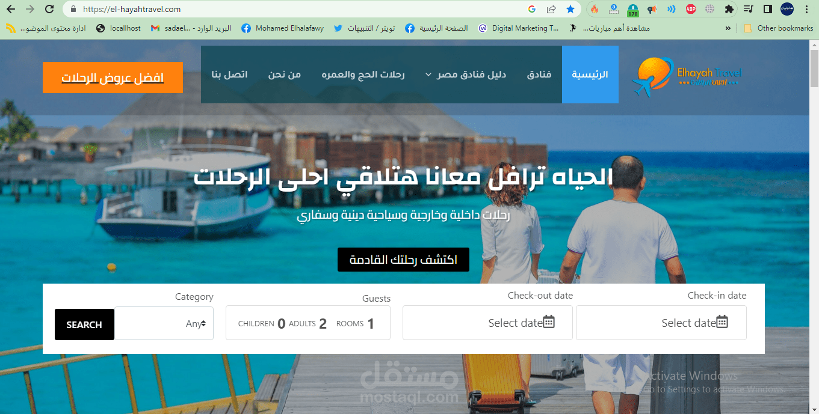Click the orange افضل عروض الرحلات button
This screenshot has width=819, height=414.
pyautogui.click(x=113, y=78)
